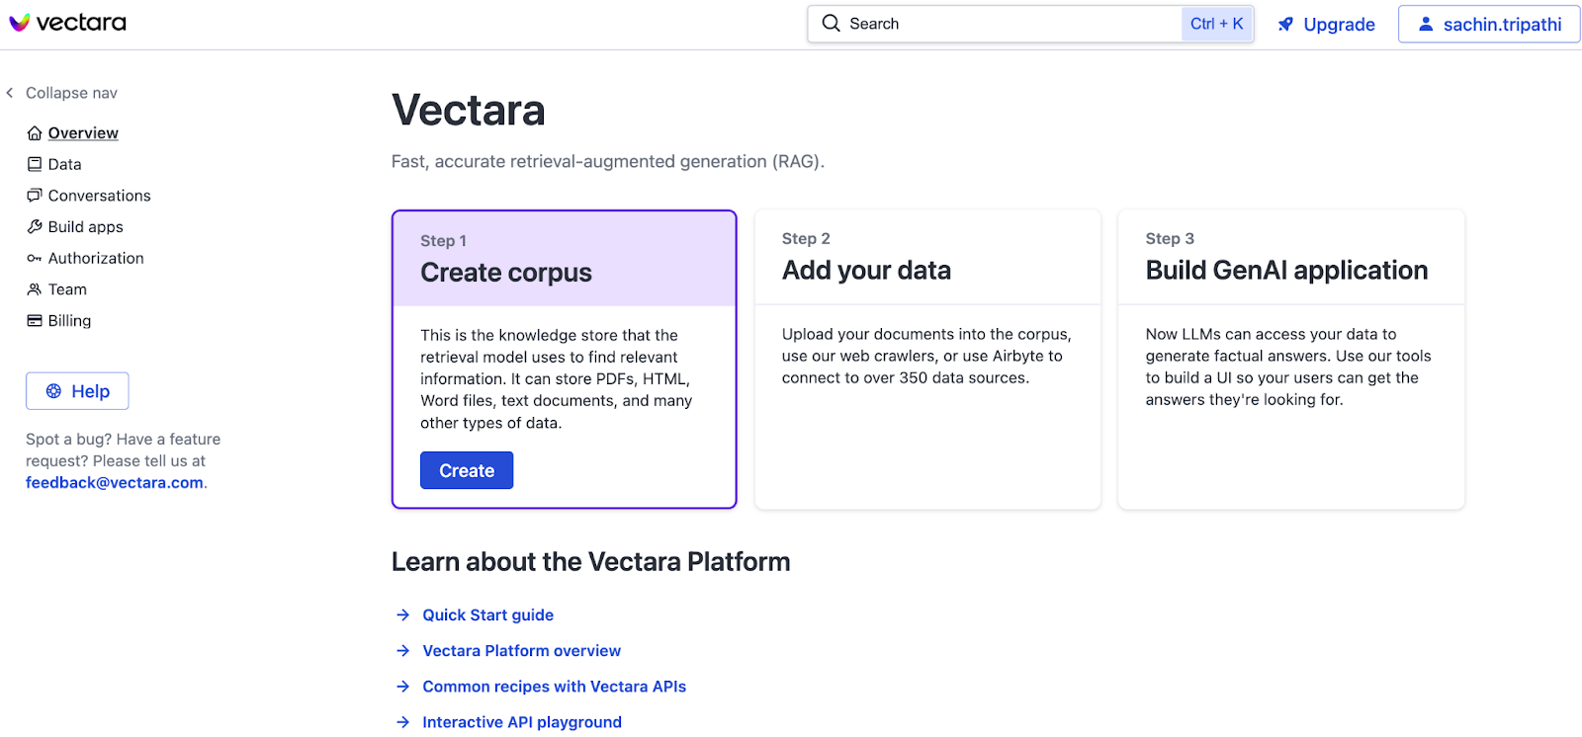This screenshot has height=737, width=1582.
Task: Click the 'Fast, accurate retrieval-augmented generation' tagline
Action: pyautogui.click(x=608, y=161)
